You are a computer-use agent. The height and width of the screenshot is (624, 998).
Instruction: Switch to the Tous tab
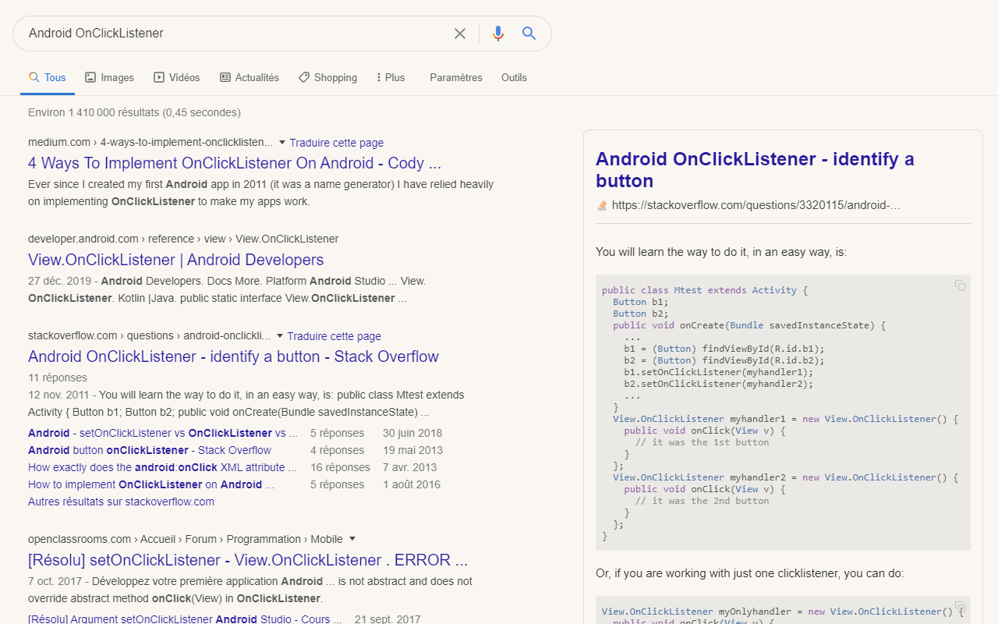click(48, 77)
